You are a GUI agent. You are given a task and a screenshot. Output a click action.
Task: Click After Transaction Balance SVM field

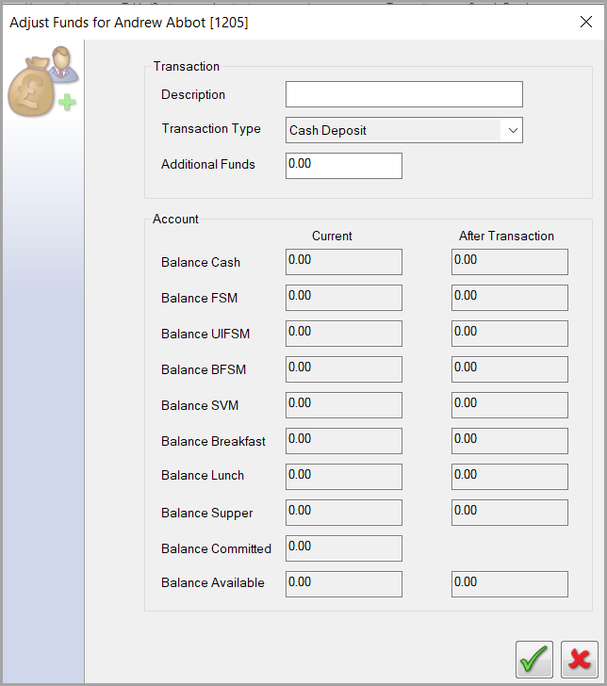pyautogui.click(x=510, y=405)
